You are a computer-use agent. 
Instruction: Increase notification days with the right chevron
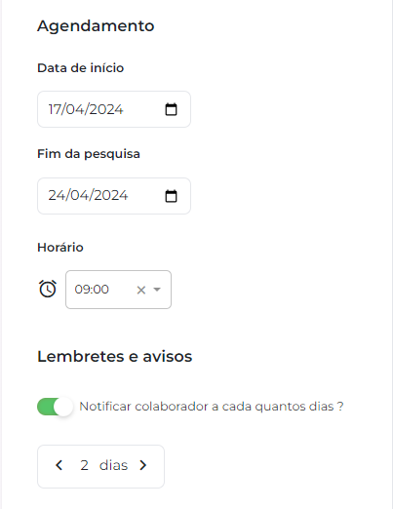pyautogui.click(x=143, y=465)
